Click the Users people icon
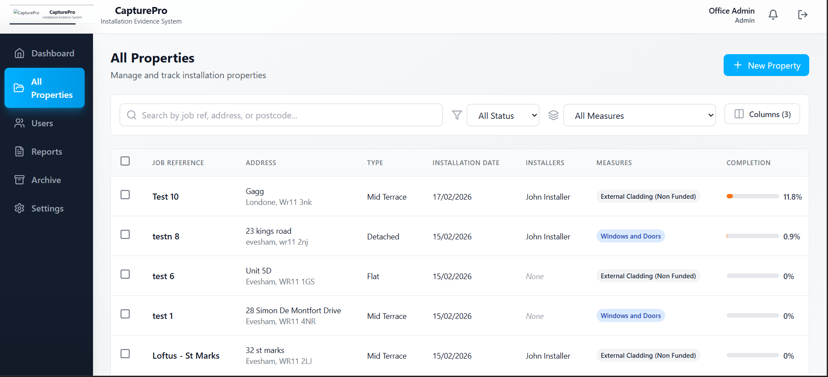828x377 pixels. (x=19, y=123)
